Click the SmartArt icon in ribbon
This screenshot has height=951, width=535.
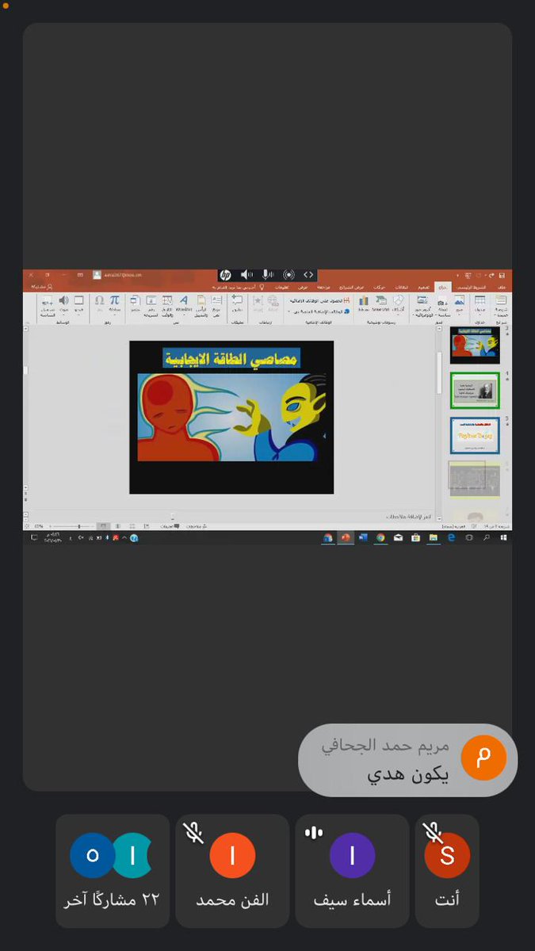point(380,300)
